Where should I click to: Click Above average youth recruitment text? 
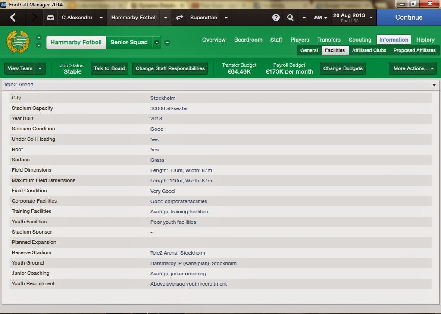188,284
